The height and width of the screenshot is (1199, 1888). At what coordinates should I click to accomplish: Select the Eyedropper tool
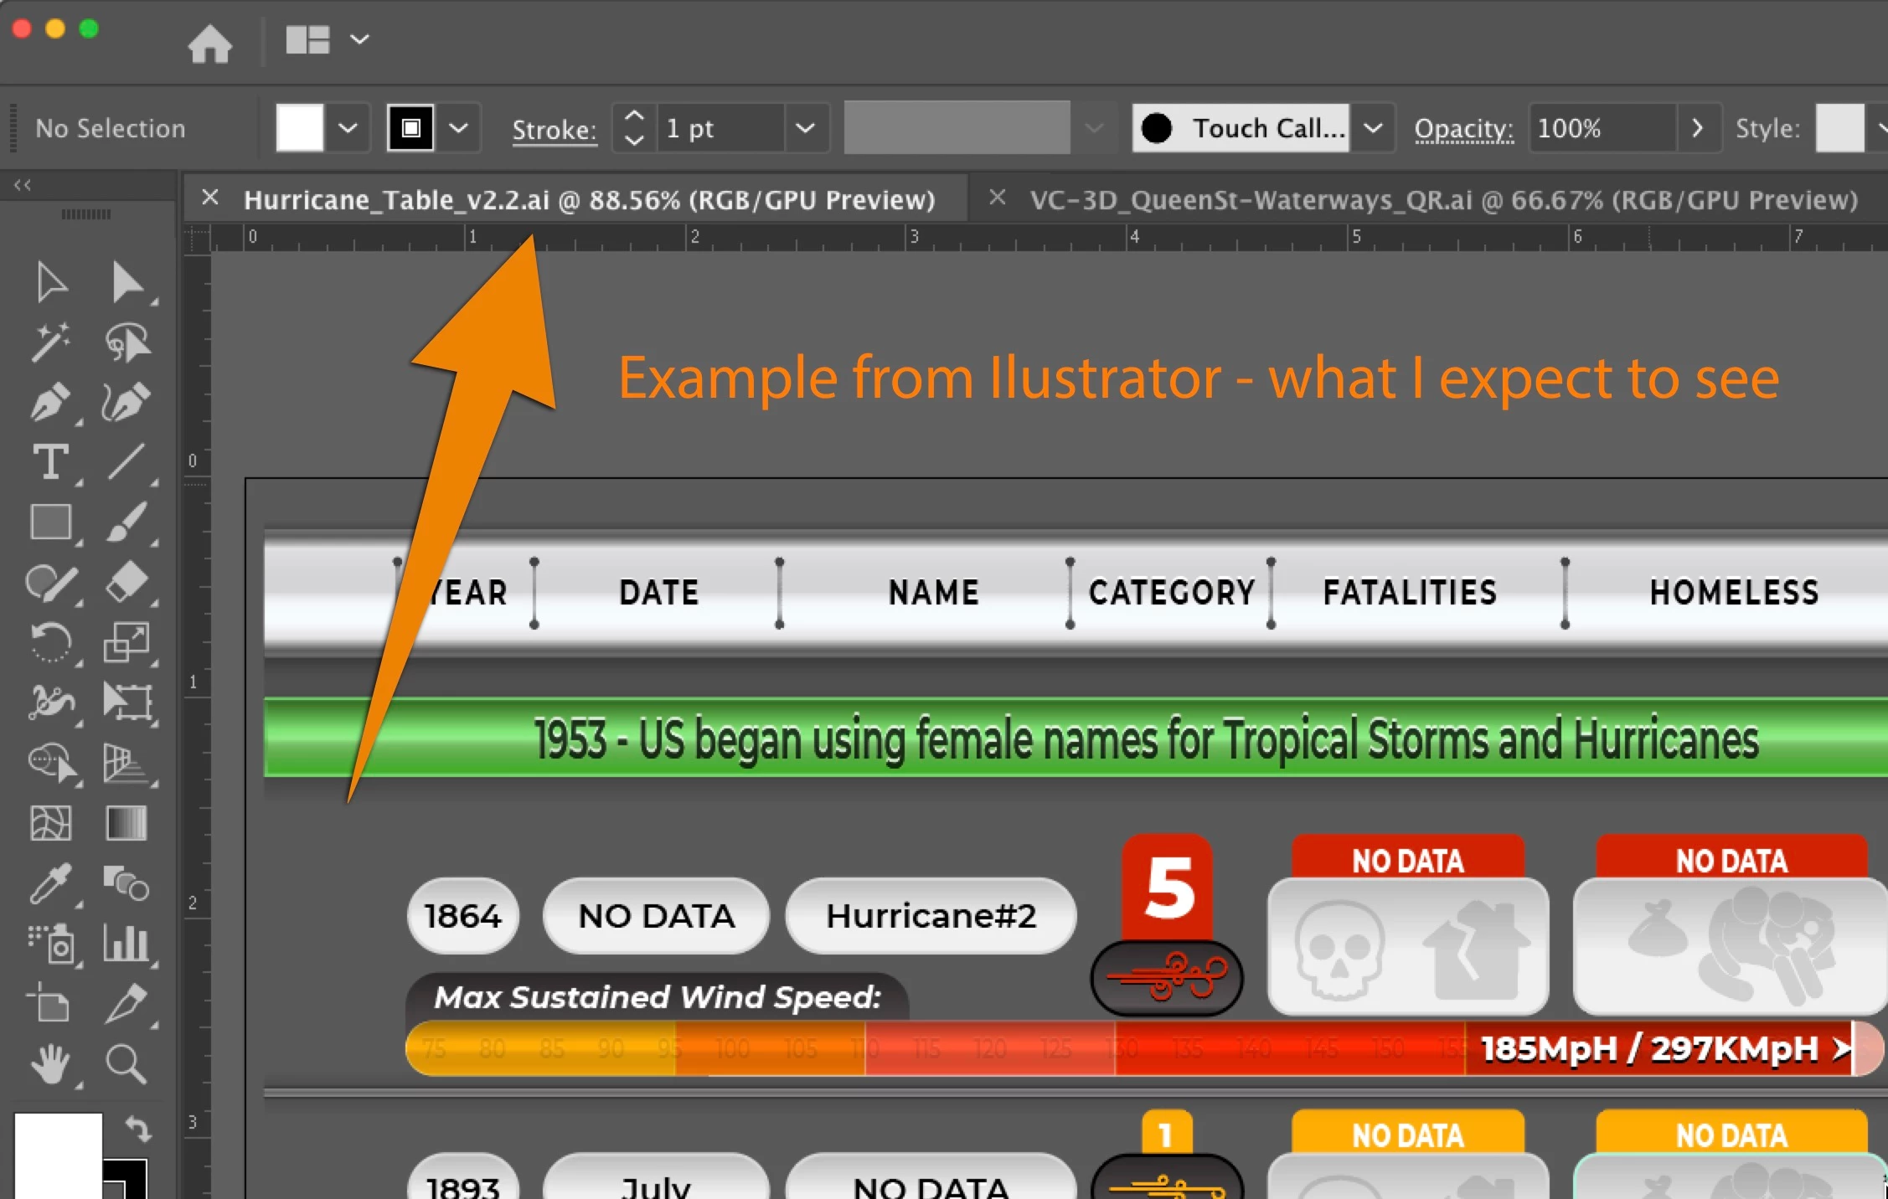[x=49, y=883]
